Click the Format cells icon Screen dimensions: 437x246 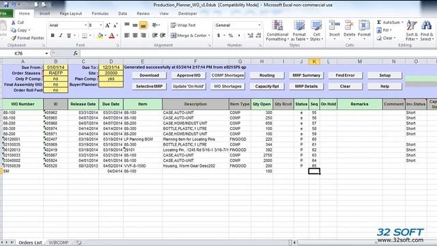(364, 25)
